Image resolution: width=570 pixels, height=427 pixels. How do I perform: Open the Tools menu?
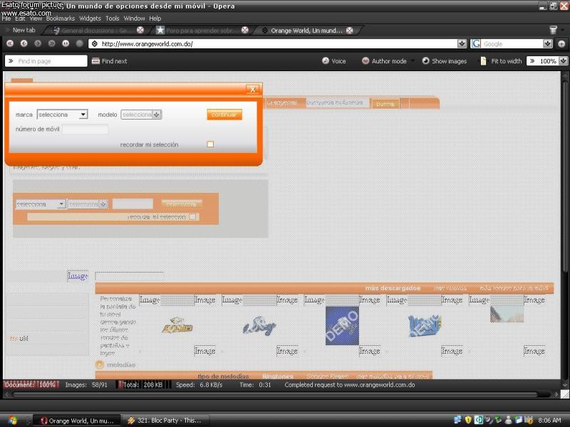113,19
